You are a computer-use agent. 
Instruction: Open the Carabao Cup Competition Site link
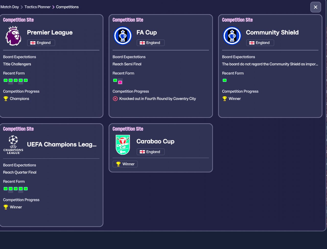(128, 129)
